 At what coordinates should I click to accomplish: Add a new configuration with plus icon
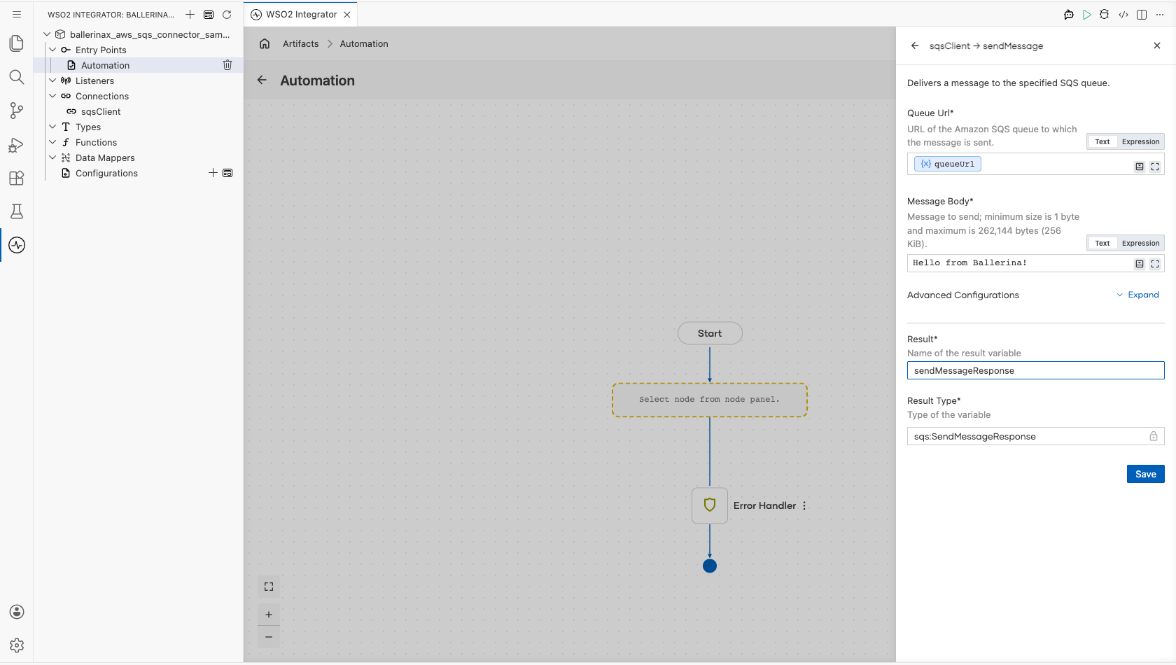point(213,173)
